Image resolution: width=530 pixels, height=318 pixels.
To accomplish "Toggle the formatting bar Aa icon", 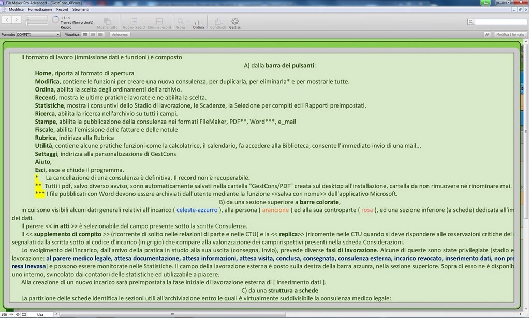I will 487,34.
